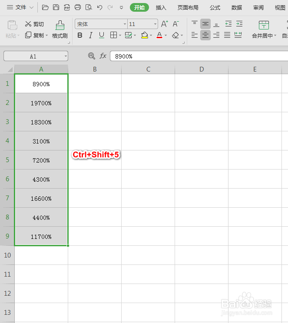The width and height of the screenshot is (288, 323).
Task: Click the 粘贴 paste button
Action: 12,29
